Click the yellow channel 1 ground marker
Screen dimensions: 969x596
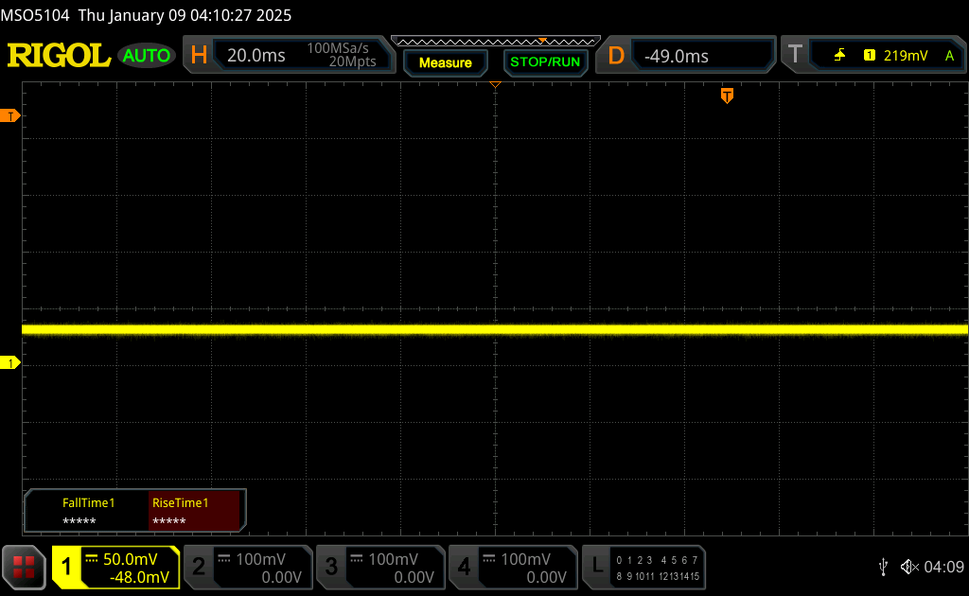11,363
